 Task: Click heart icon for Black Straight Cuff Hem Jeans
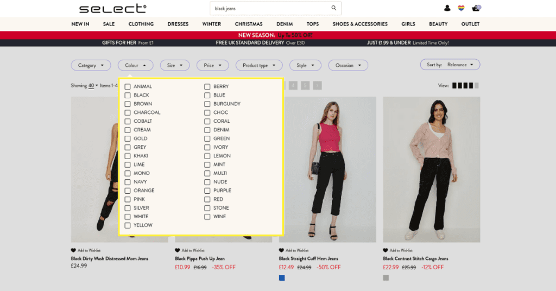pos(281,250)
